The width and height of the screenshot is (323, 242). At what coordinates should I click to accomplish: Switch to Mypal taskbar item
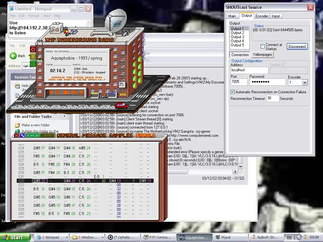(230, 237)
